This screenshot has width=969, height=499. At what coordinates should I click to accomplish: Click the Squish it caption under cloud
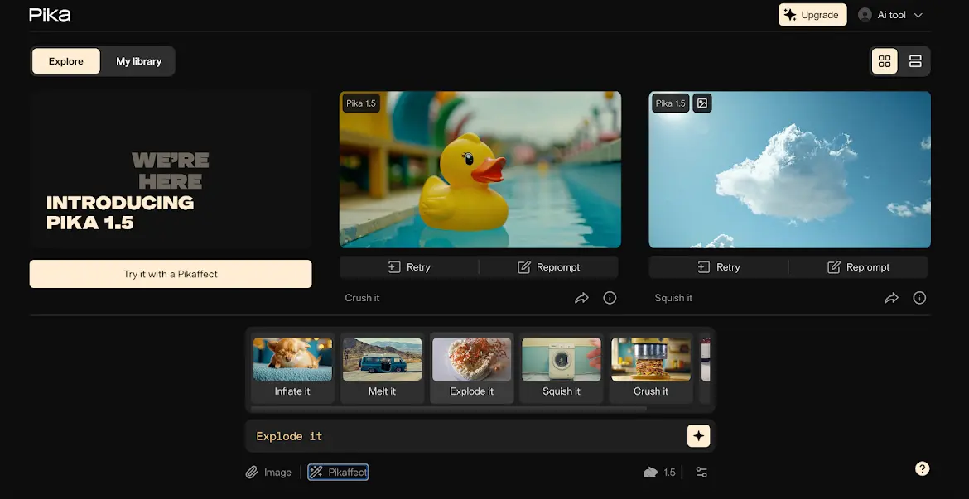pyautogui.click(x=673, y=298)
